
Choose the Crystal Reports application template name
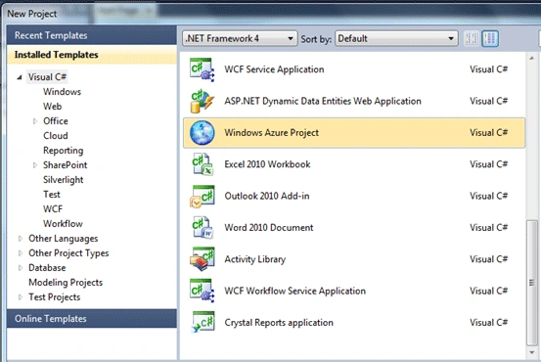pos(279,323)
